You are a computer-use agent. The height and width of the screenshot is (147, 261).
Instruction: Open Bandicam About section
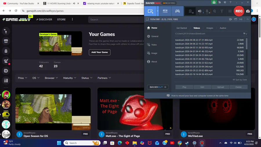pyautogui.click(x=152, y=62)
